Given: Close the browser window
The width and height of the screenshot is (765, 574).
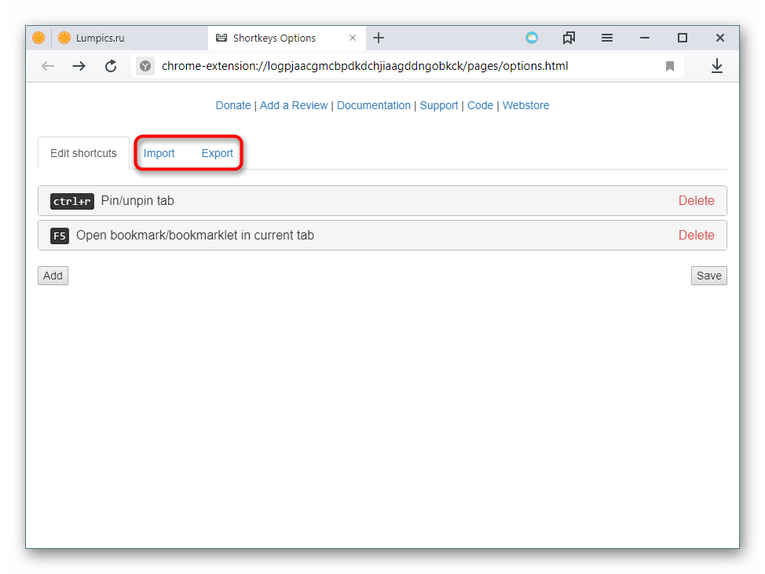Looking at the screenshot, I should (719, 38).
